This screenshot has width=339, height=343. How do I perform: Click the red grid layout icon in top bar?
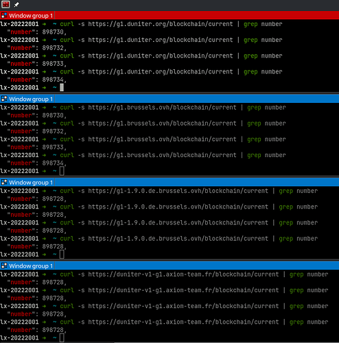pos(5,4)
